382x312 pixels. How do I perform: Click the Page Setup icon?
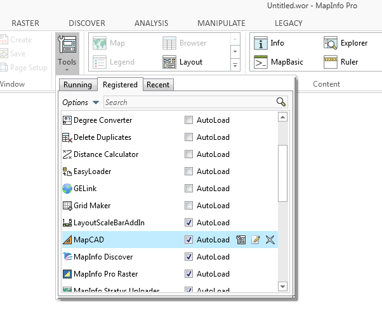(4, 67)
